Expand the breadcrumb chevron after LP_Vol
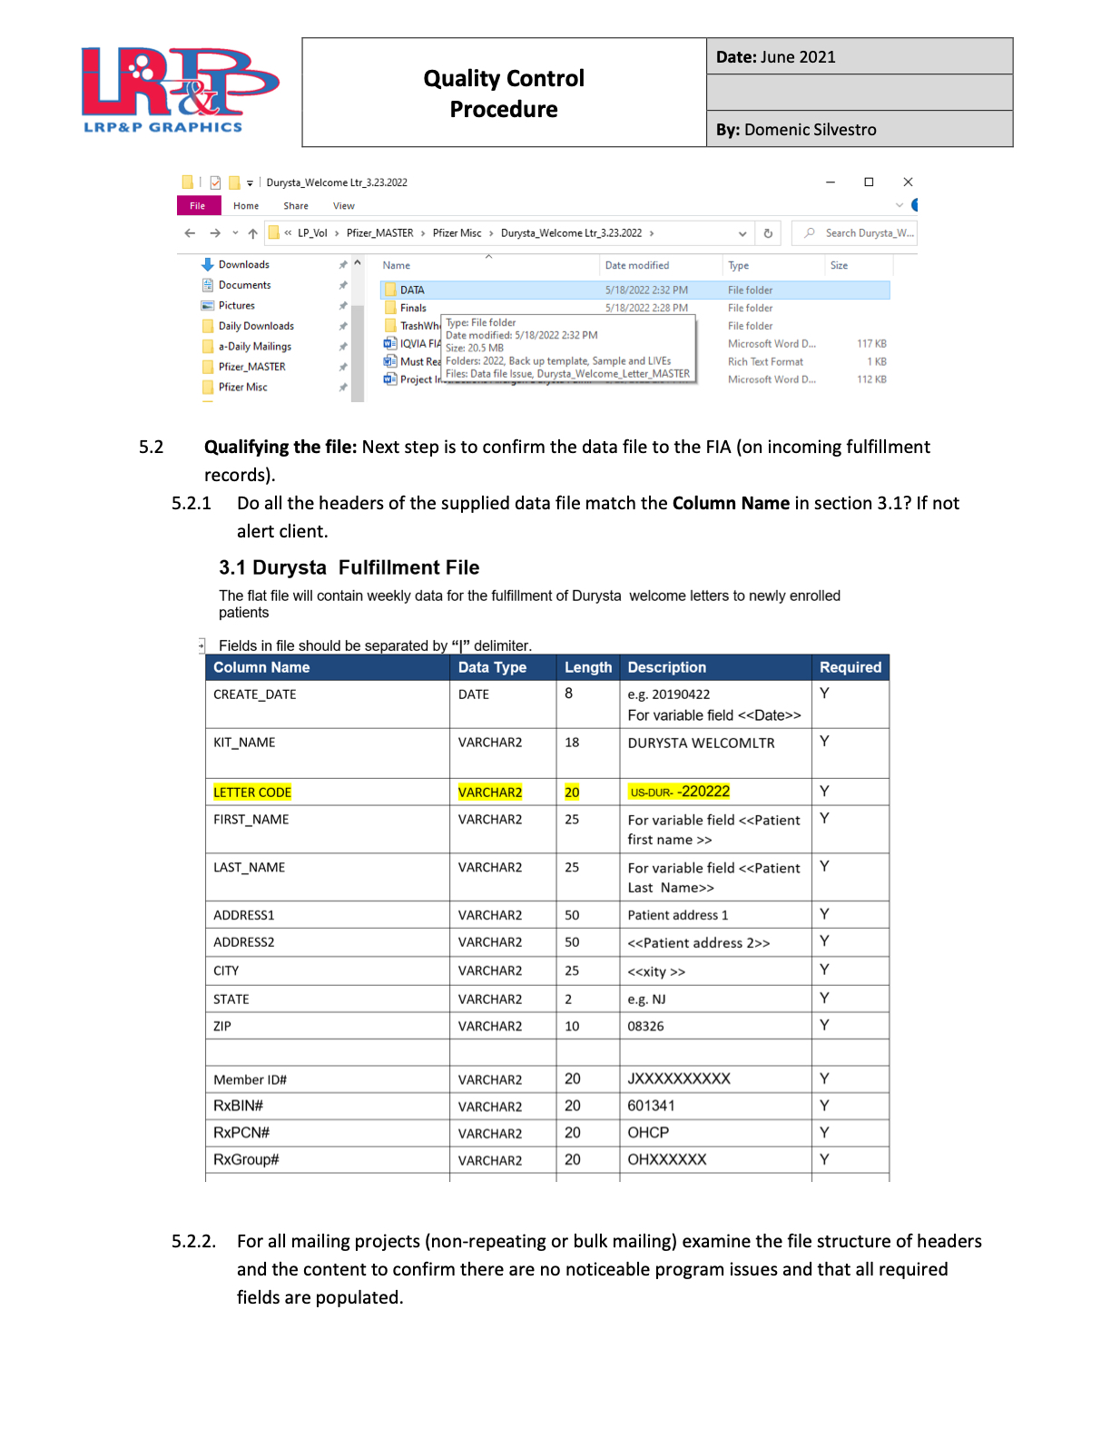The image size is (1111, 1438). [x=337, y=233]
